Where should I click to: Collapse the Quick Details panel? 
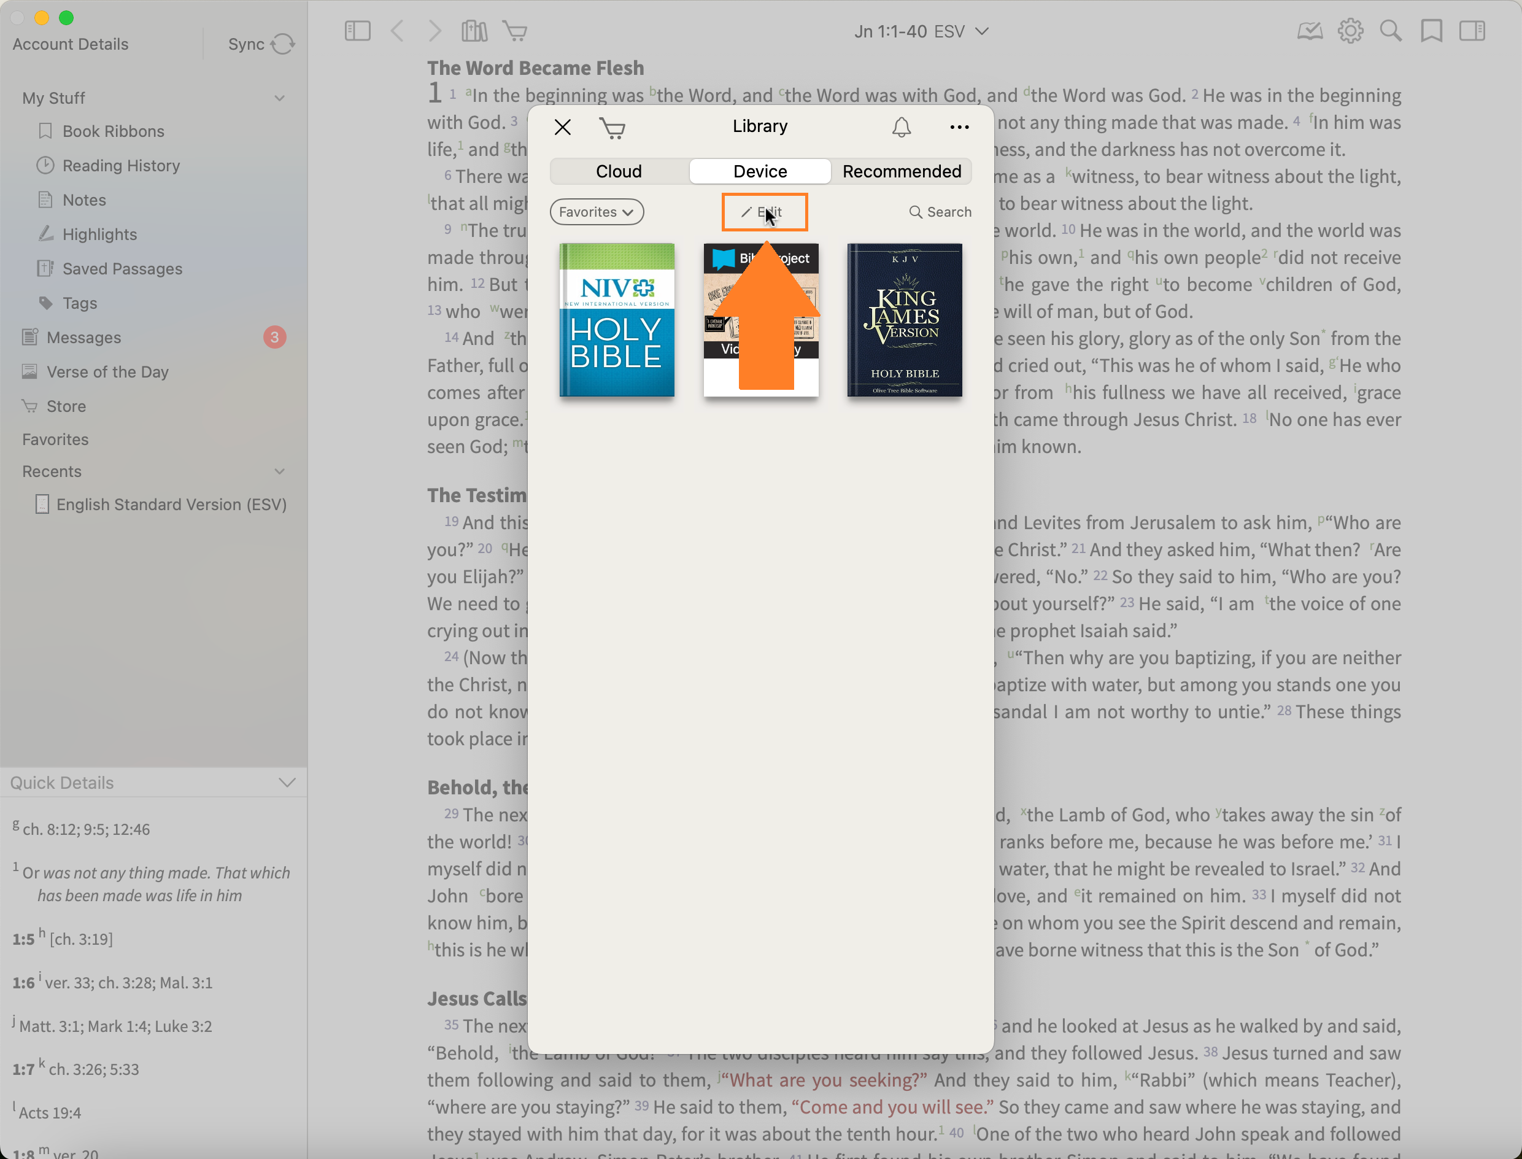pos(287,782)
